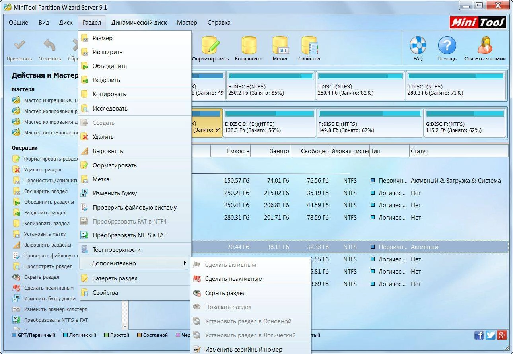
Task: Click the Apply (Применить) checkmark icon
Action: tap(19, 45)
